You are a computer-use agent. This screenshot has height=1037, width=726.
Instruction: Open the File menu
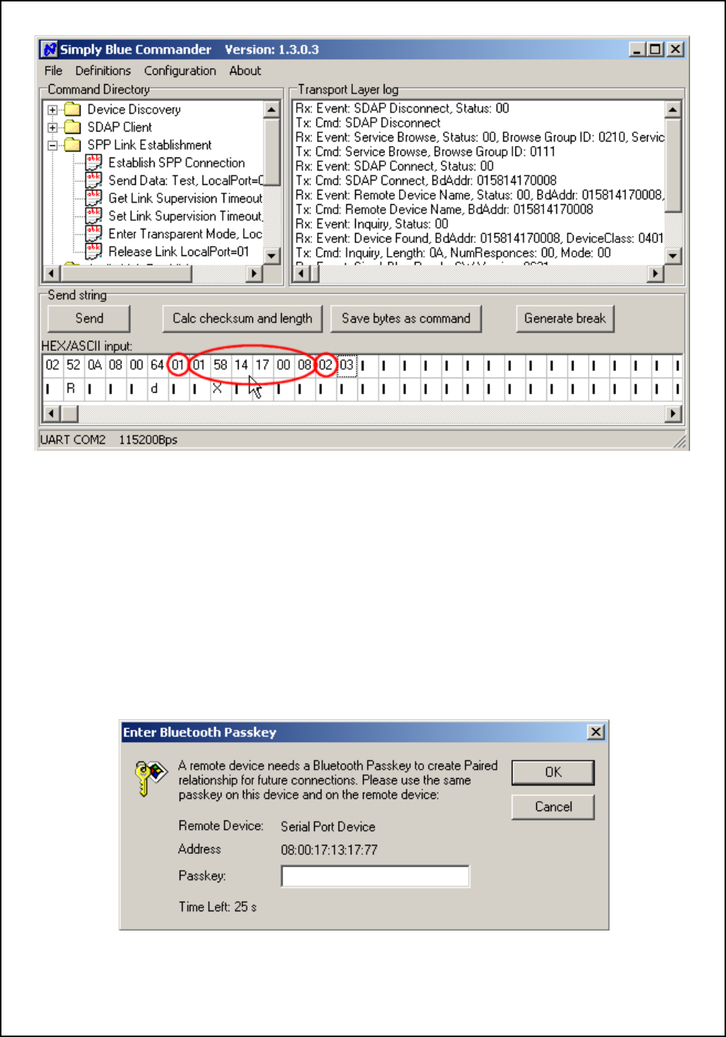[x=53, y=70]
